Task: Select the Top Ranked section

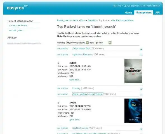Action: pos(104,20)
